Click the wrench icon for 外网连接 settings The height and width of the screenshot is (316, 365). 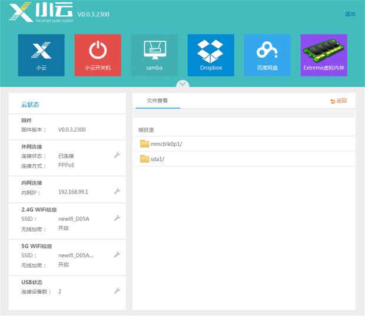(117, 155)
